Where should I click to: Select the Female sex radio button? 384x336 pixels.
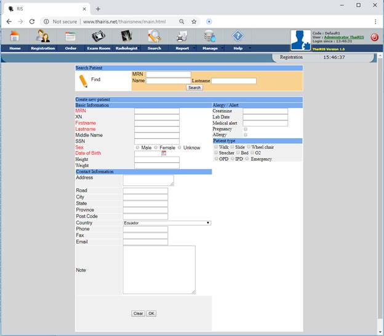tap(156, 147)
